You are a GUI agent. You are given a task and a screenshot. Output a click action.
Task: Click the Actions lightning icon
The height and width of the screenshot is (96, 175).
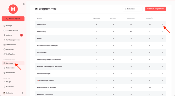coord(5,35)
